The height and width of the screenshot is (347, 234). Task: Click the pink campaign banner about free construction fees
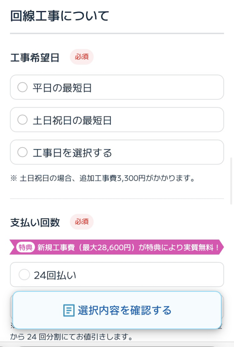point(117,247)
